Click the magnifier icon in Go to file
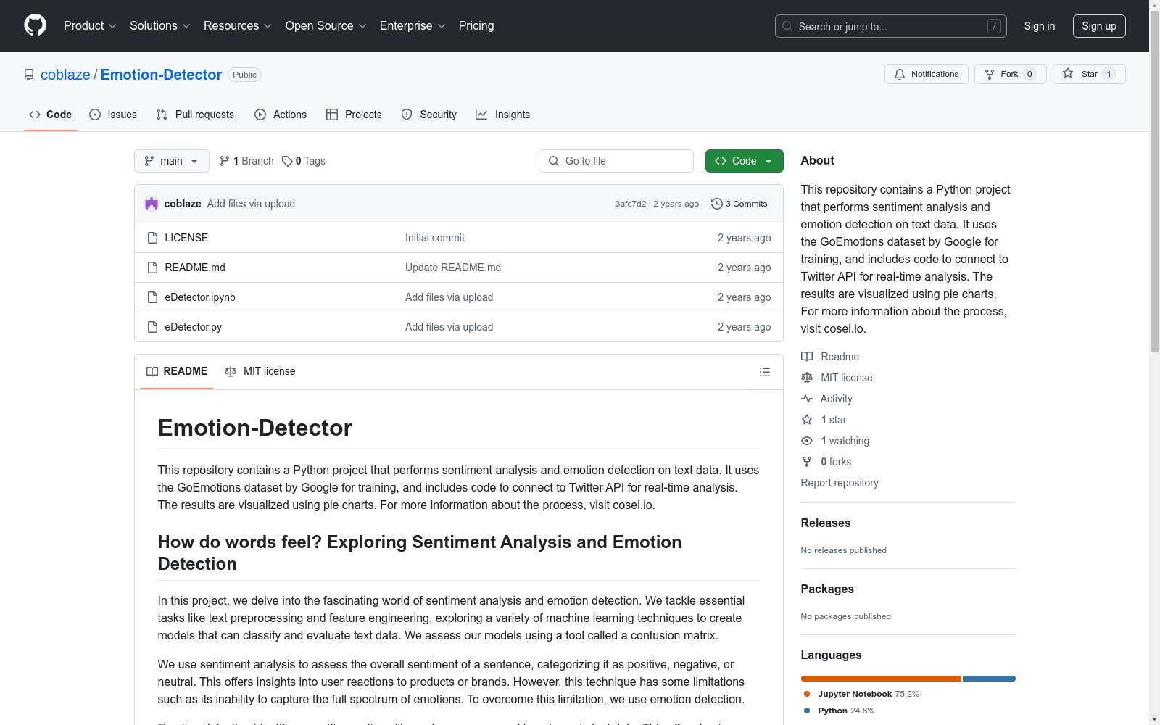This screenshot has height=725, width=1160. pyautogui.click(x=554, y=161)
